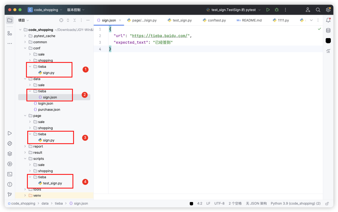Switch to the README.md tab
The width and height of the screenshot is (338, 212).
pyautogui.click(x=249, y=20)
